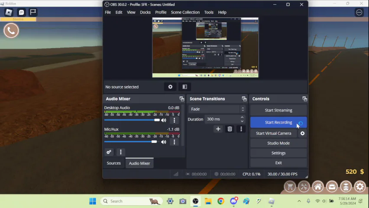The width and height of the screenshot is (369, 208).
Task: Mute Mic/Aux speaker icon
Action: point(164,142)
